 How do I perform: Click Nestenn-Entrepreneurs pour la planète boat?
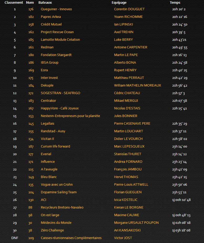tap(70, 116)
